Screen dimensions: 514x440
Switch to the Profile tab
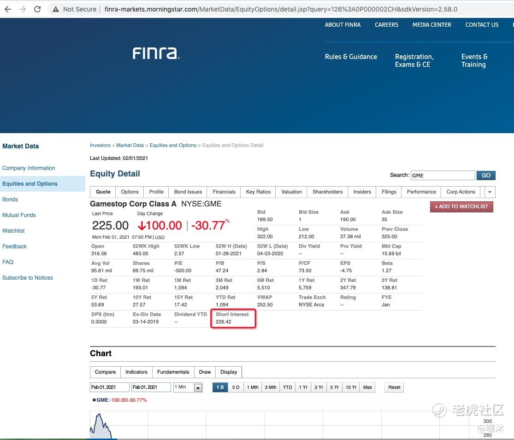[x=156, y=192]
